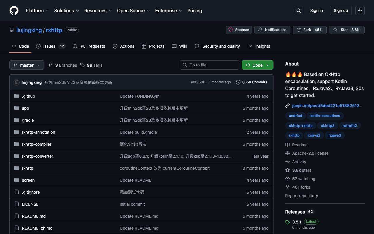Click the Go to file search field
374x234 pixels.
pyautogui.click(x=209, y=65)
